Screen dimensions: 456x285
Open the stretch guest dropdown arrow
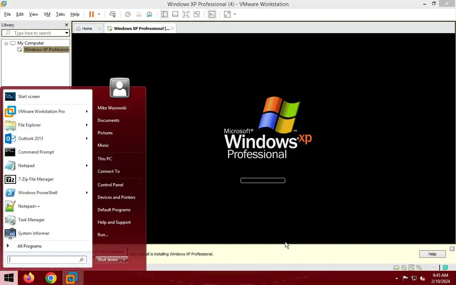pos(235,14)
